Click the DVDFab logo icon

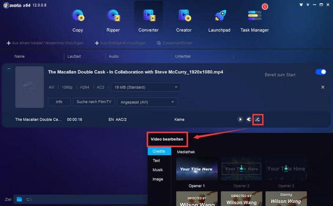click(6, 5)
